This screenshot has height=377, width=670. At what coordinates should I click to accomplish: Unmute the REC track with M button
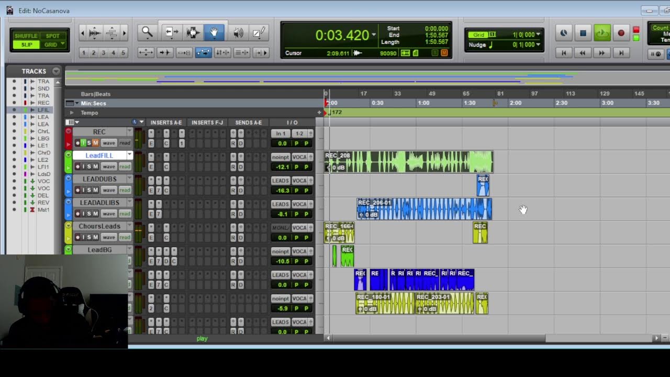point(95,143)
